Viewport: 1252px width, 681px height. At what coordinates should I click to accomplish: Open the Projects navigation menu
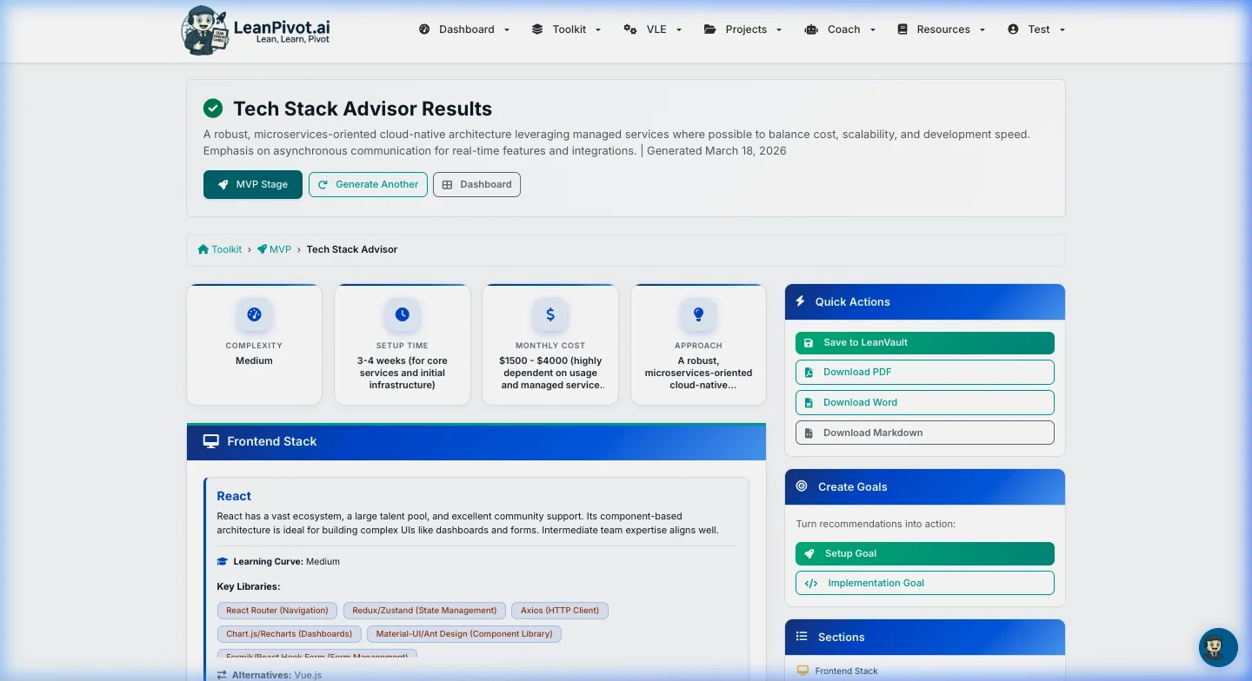point(743,30)
